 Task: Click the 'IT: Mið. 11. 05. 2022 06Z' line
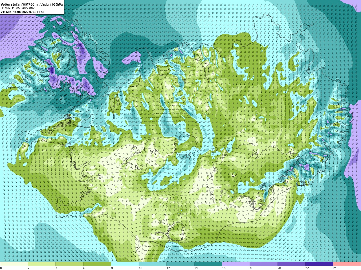pos(17,8)
